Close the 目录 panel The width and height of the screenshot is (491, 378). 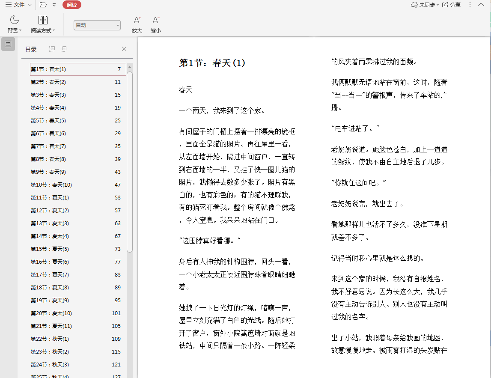[124, 49]
